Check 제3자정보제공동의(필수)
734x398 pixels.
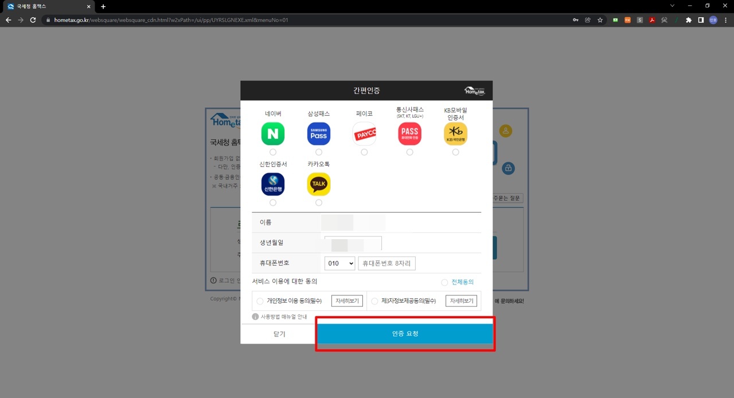[x=374, y=301]
